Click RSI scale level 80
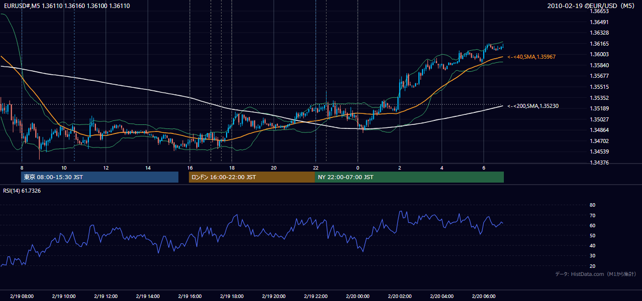 tap(592, 205)
